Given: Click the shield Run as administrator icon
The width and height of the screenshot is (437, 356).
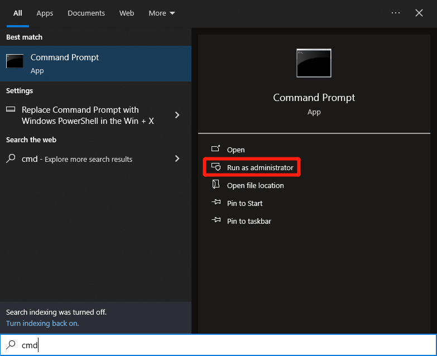Looking at the screenshot, I should point(216,167).
